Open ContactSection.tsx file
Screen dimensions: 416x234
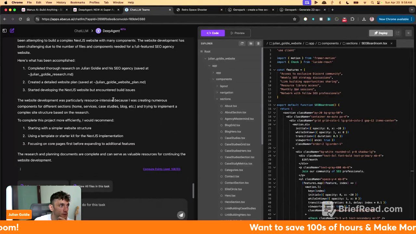(236, 183)
